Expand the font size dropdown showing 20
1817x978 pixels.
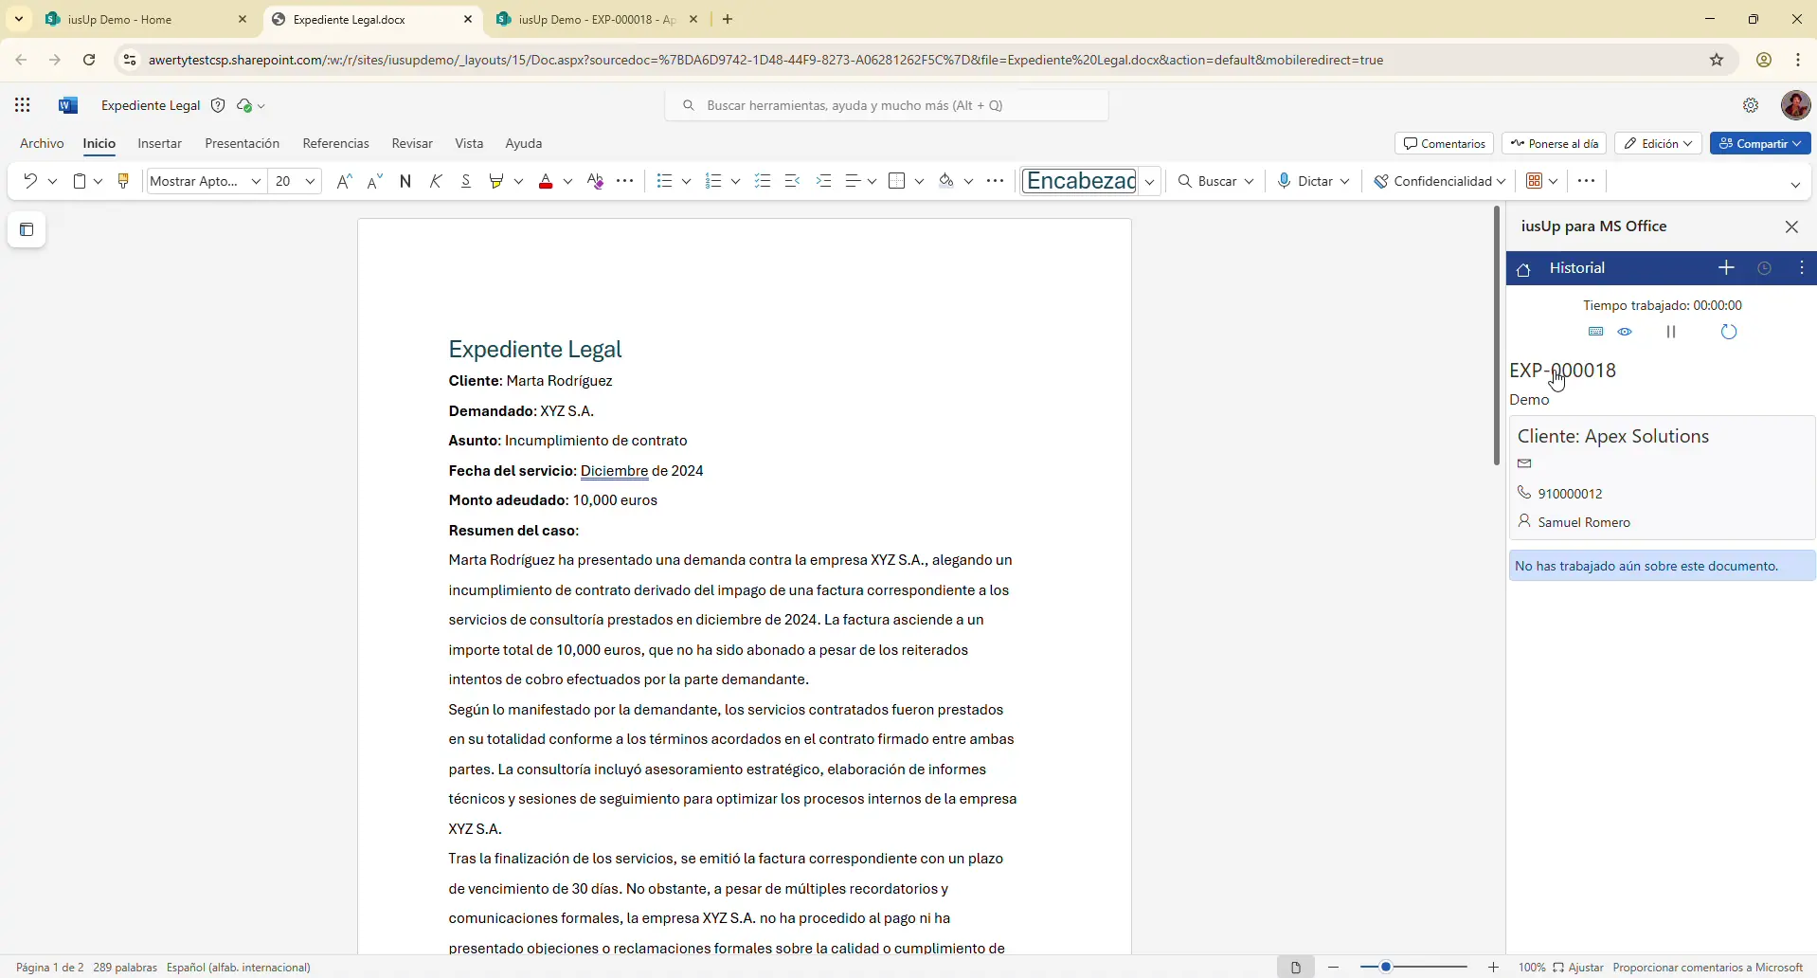click(310, 181)
